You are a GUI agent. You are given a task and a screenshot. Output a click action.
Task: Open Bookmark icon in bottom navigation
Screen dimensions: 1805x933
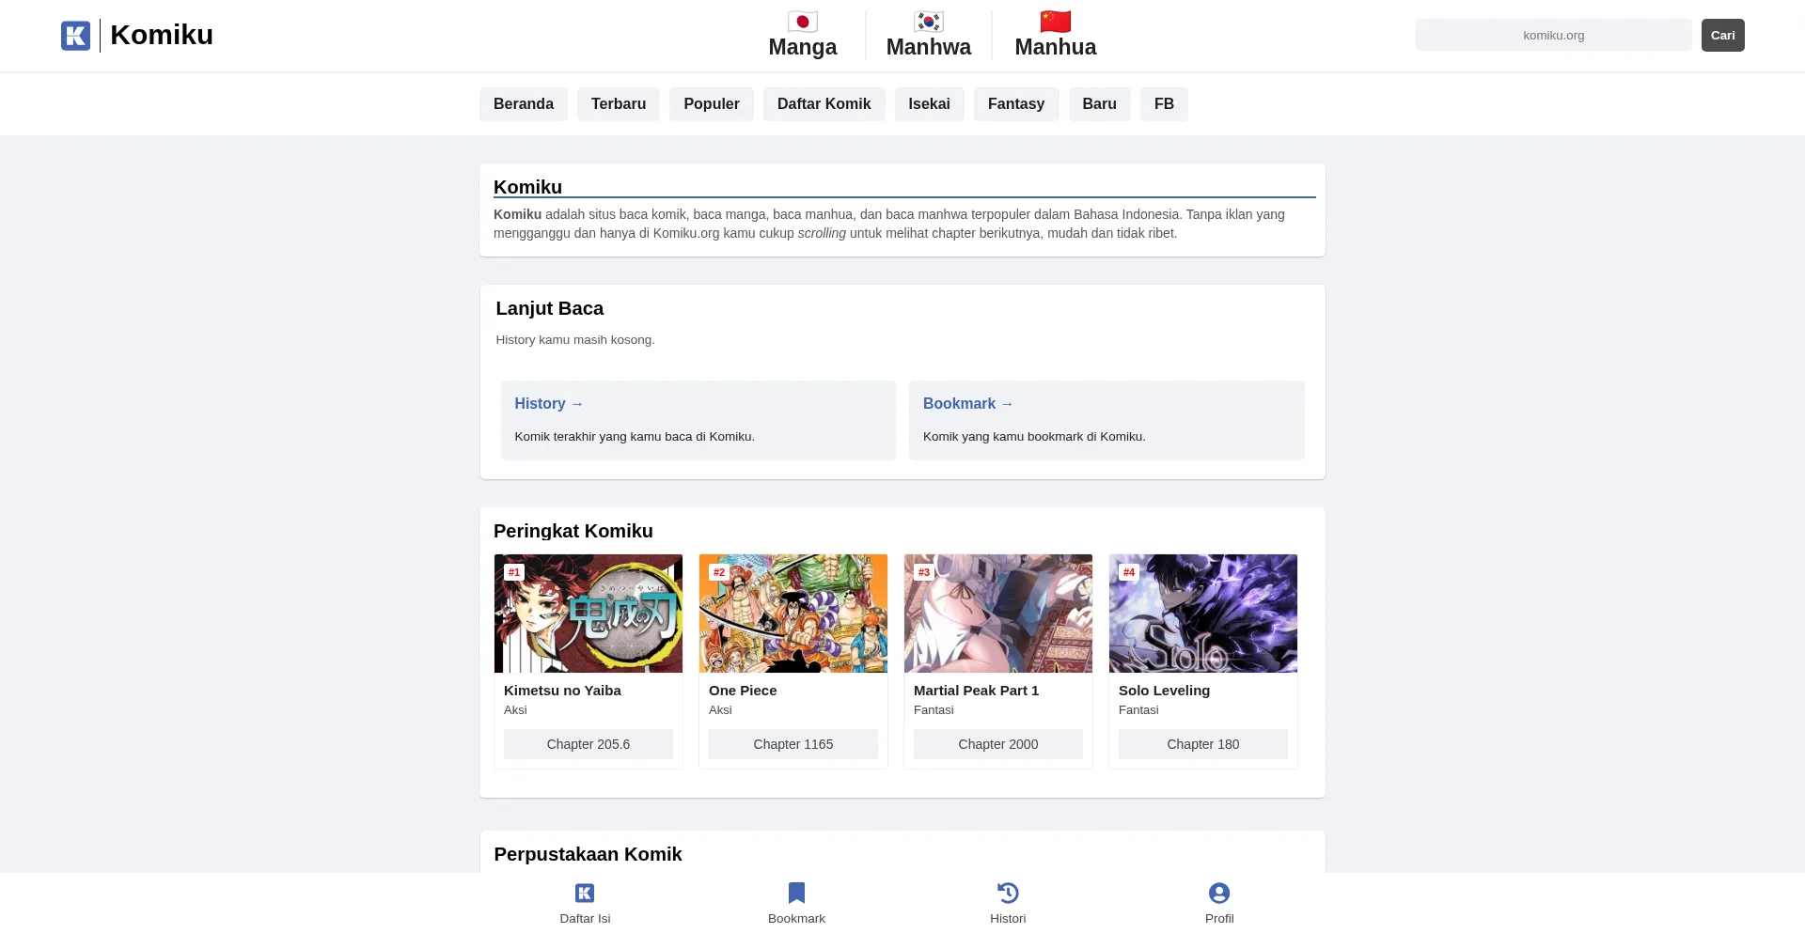tap(796, 894)
